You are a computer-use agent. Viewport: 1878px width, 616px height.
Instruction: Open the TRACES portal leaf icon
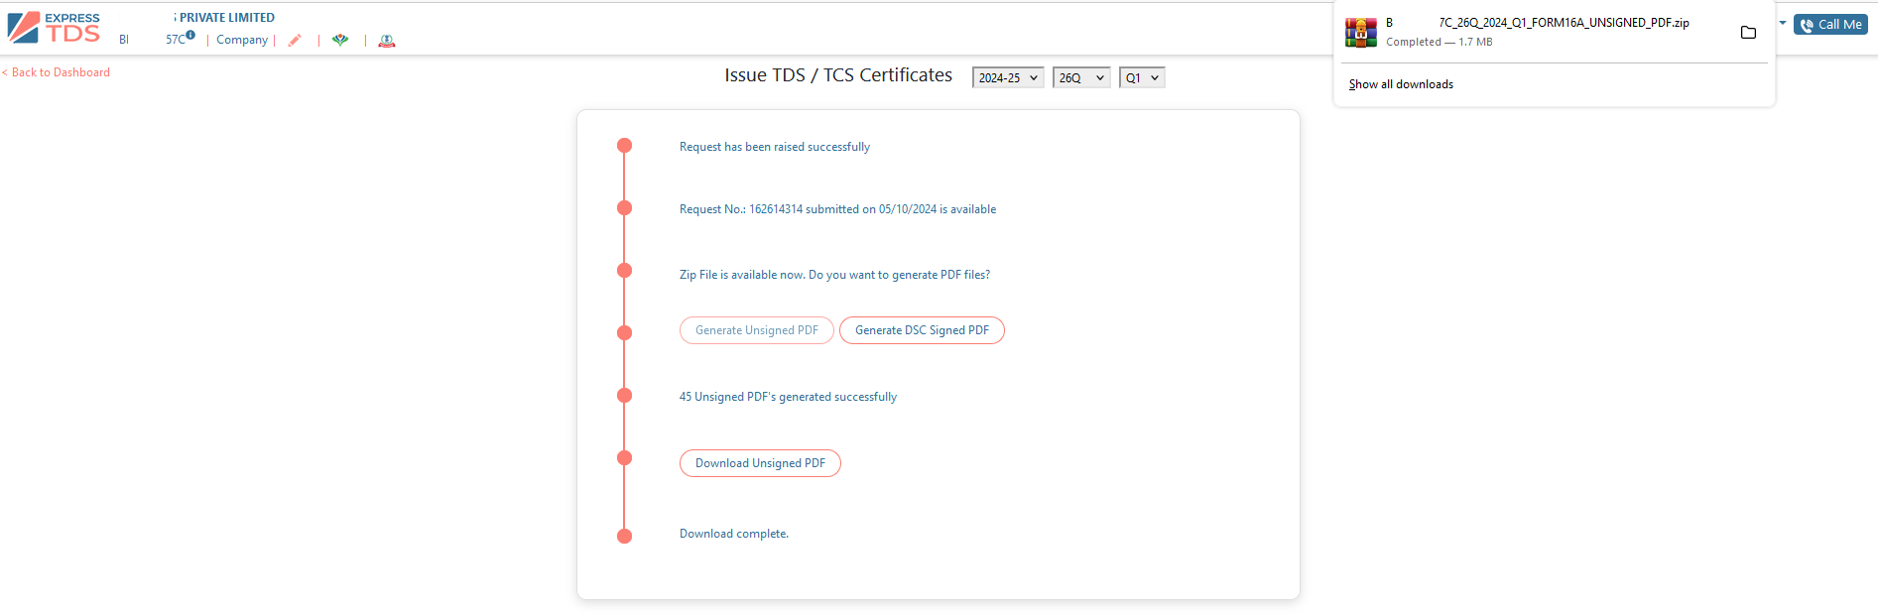pos(340,41)
